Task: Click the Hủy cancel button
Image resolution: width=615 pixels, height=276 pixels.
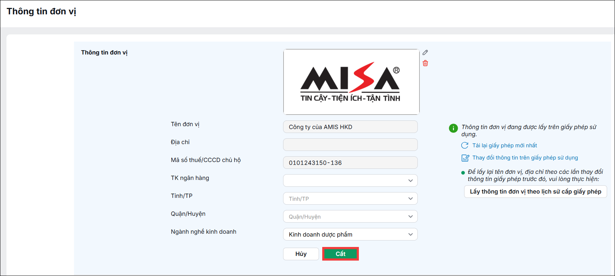Action: 301,254
